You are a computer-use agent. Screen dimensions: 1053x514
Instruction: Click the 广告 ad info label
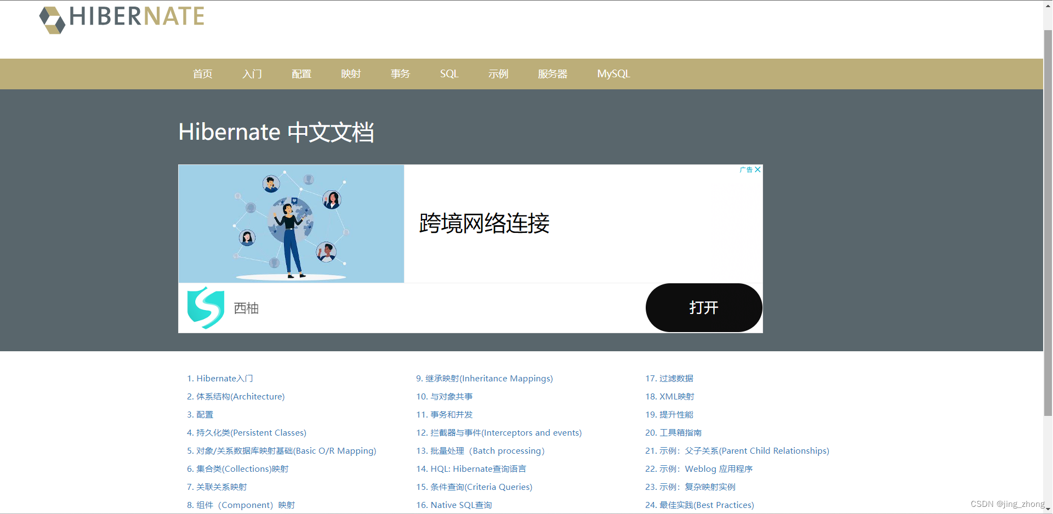coord(746,170)
